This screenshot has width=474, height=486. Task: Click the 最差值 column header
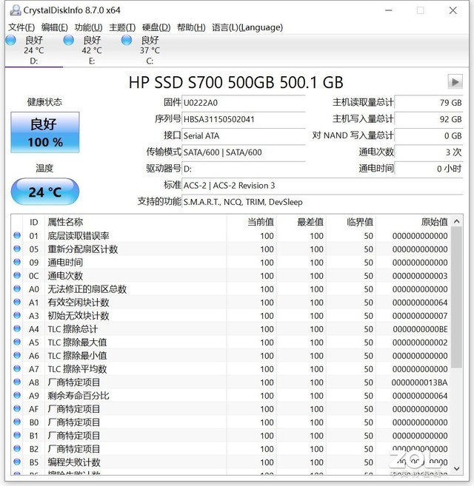point(301,222)
